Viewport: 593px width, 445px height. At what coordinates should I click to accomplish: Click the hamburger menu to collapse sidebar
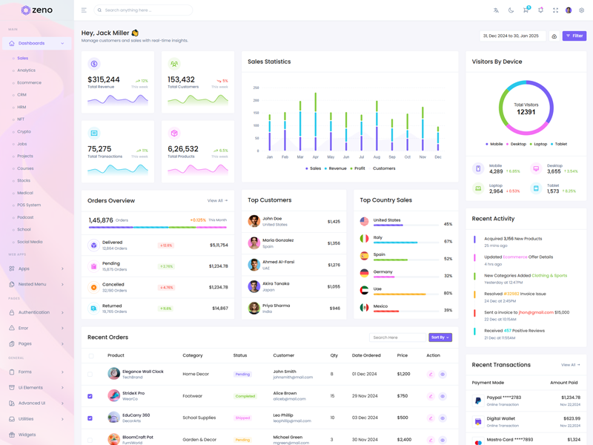(84, 10)
